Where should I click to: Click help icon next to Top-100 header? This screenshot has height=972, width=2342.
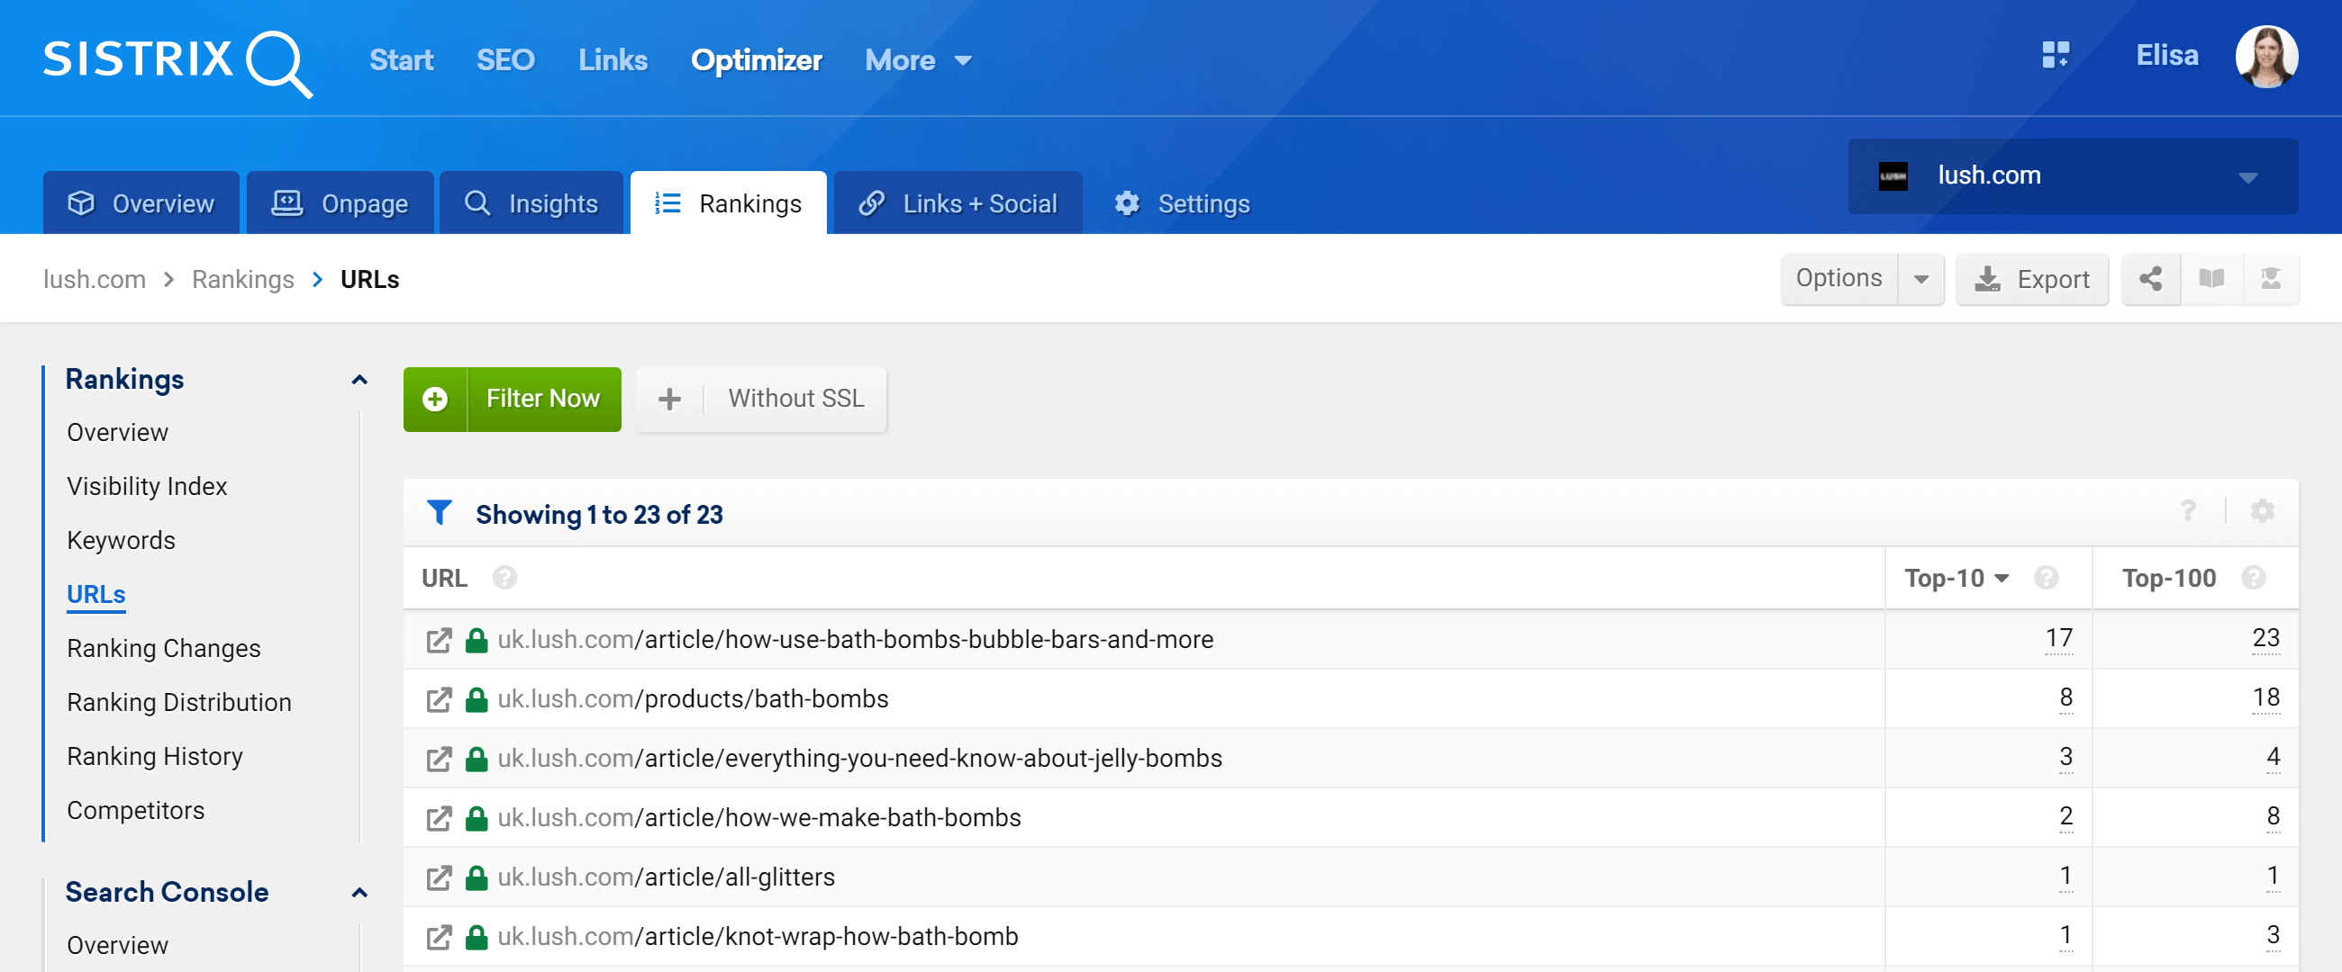point(2253,578)
